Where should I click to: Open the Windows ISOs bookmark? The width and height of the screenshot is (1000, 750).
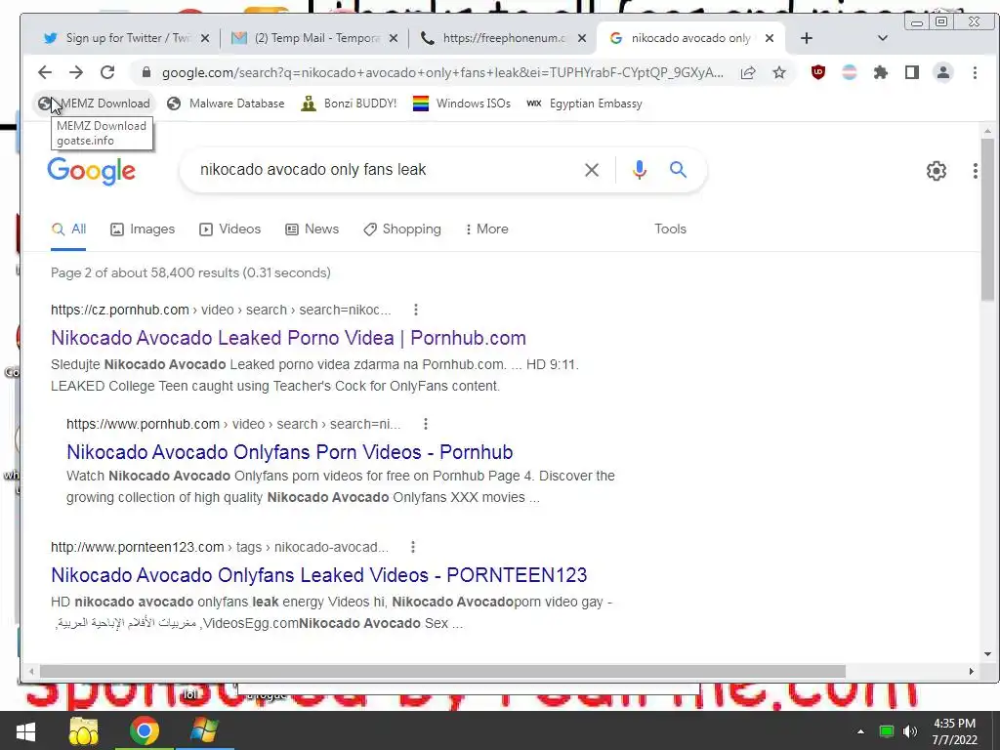(462, 104)
